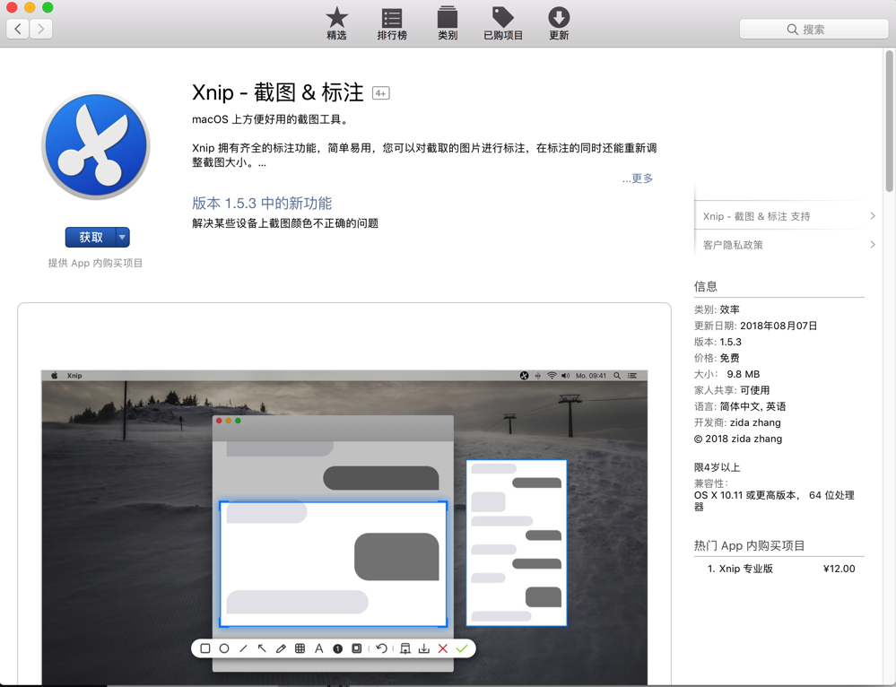Image resolution: width=896 pixels, height=687 pixels.
Task: Open the 精选 (Featured) tab
Action: click(336, 23)
